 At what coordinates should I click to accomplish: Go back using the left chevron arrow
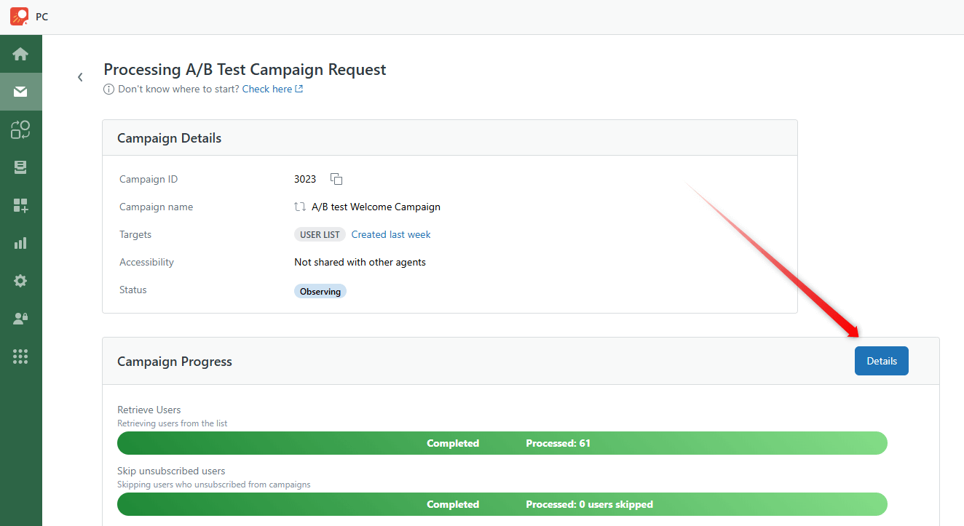[x=80, y=77]
